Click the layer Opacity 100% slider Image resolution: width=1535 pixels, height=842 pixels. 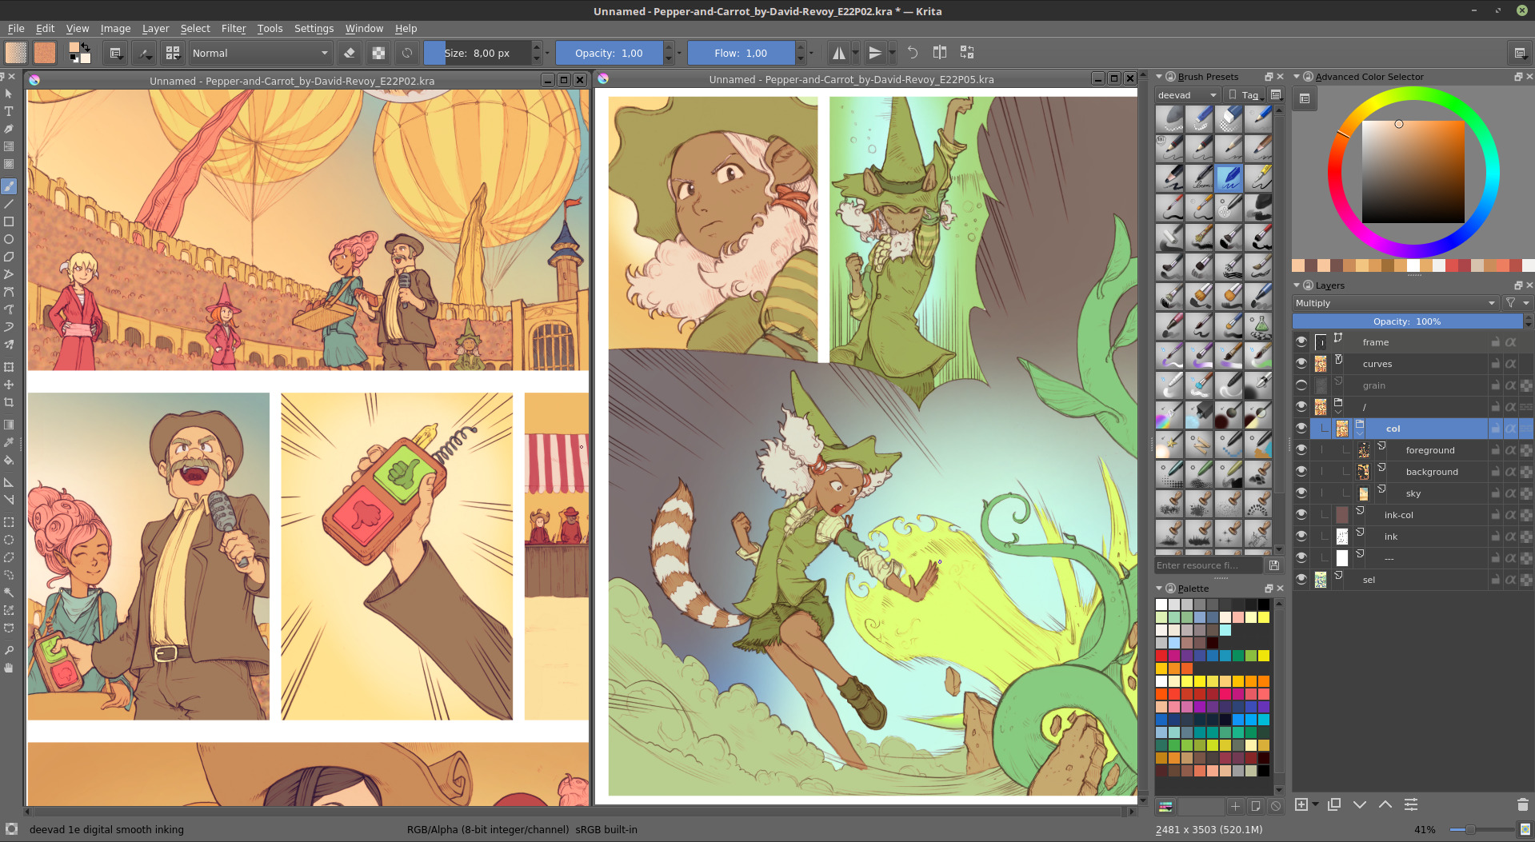click(x=1407, y=321)
